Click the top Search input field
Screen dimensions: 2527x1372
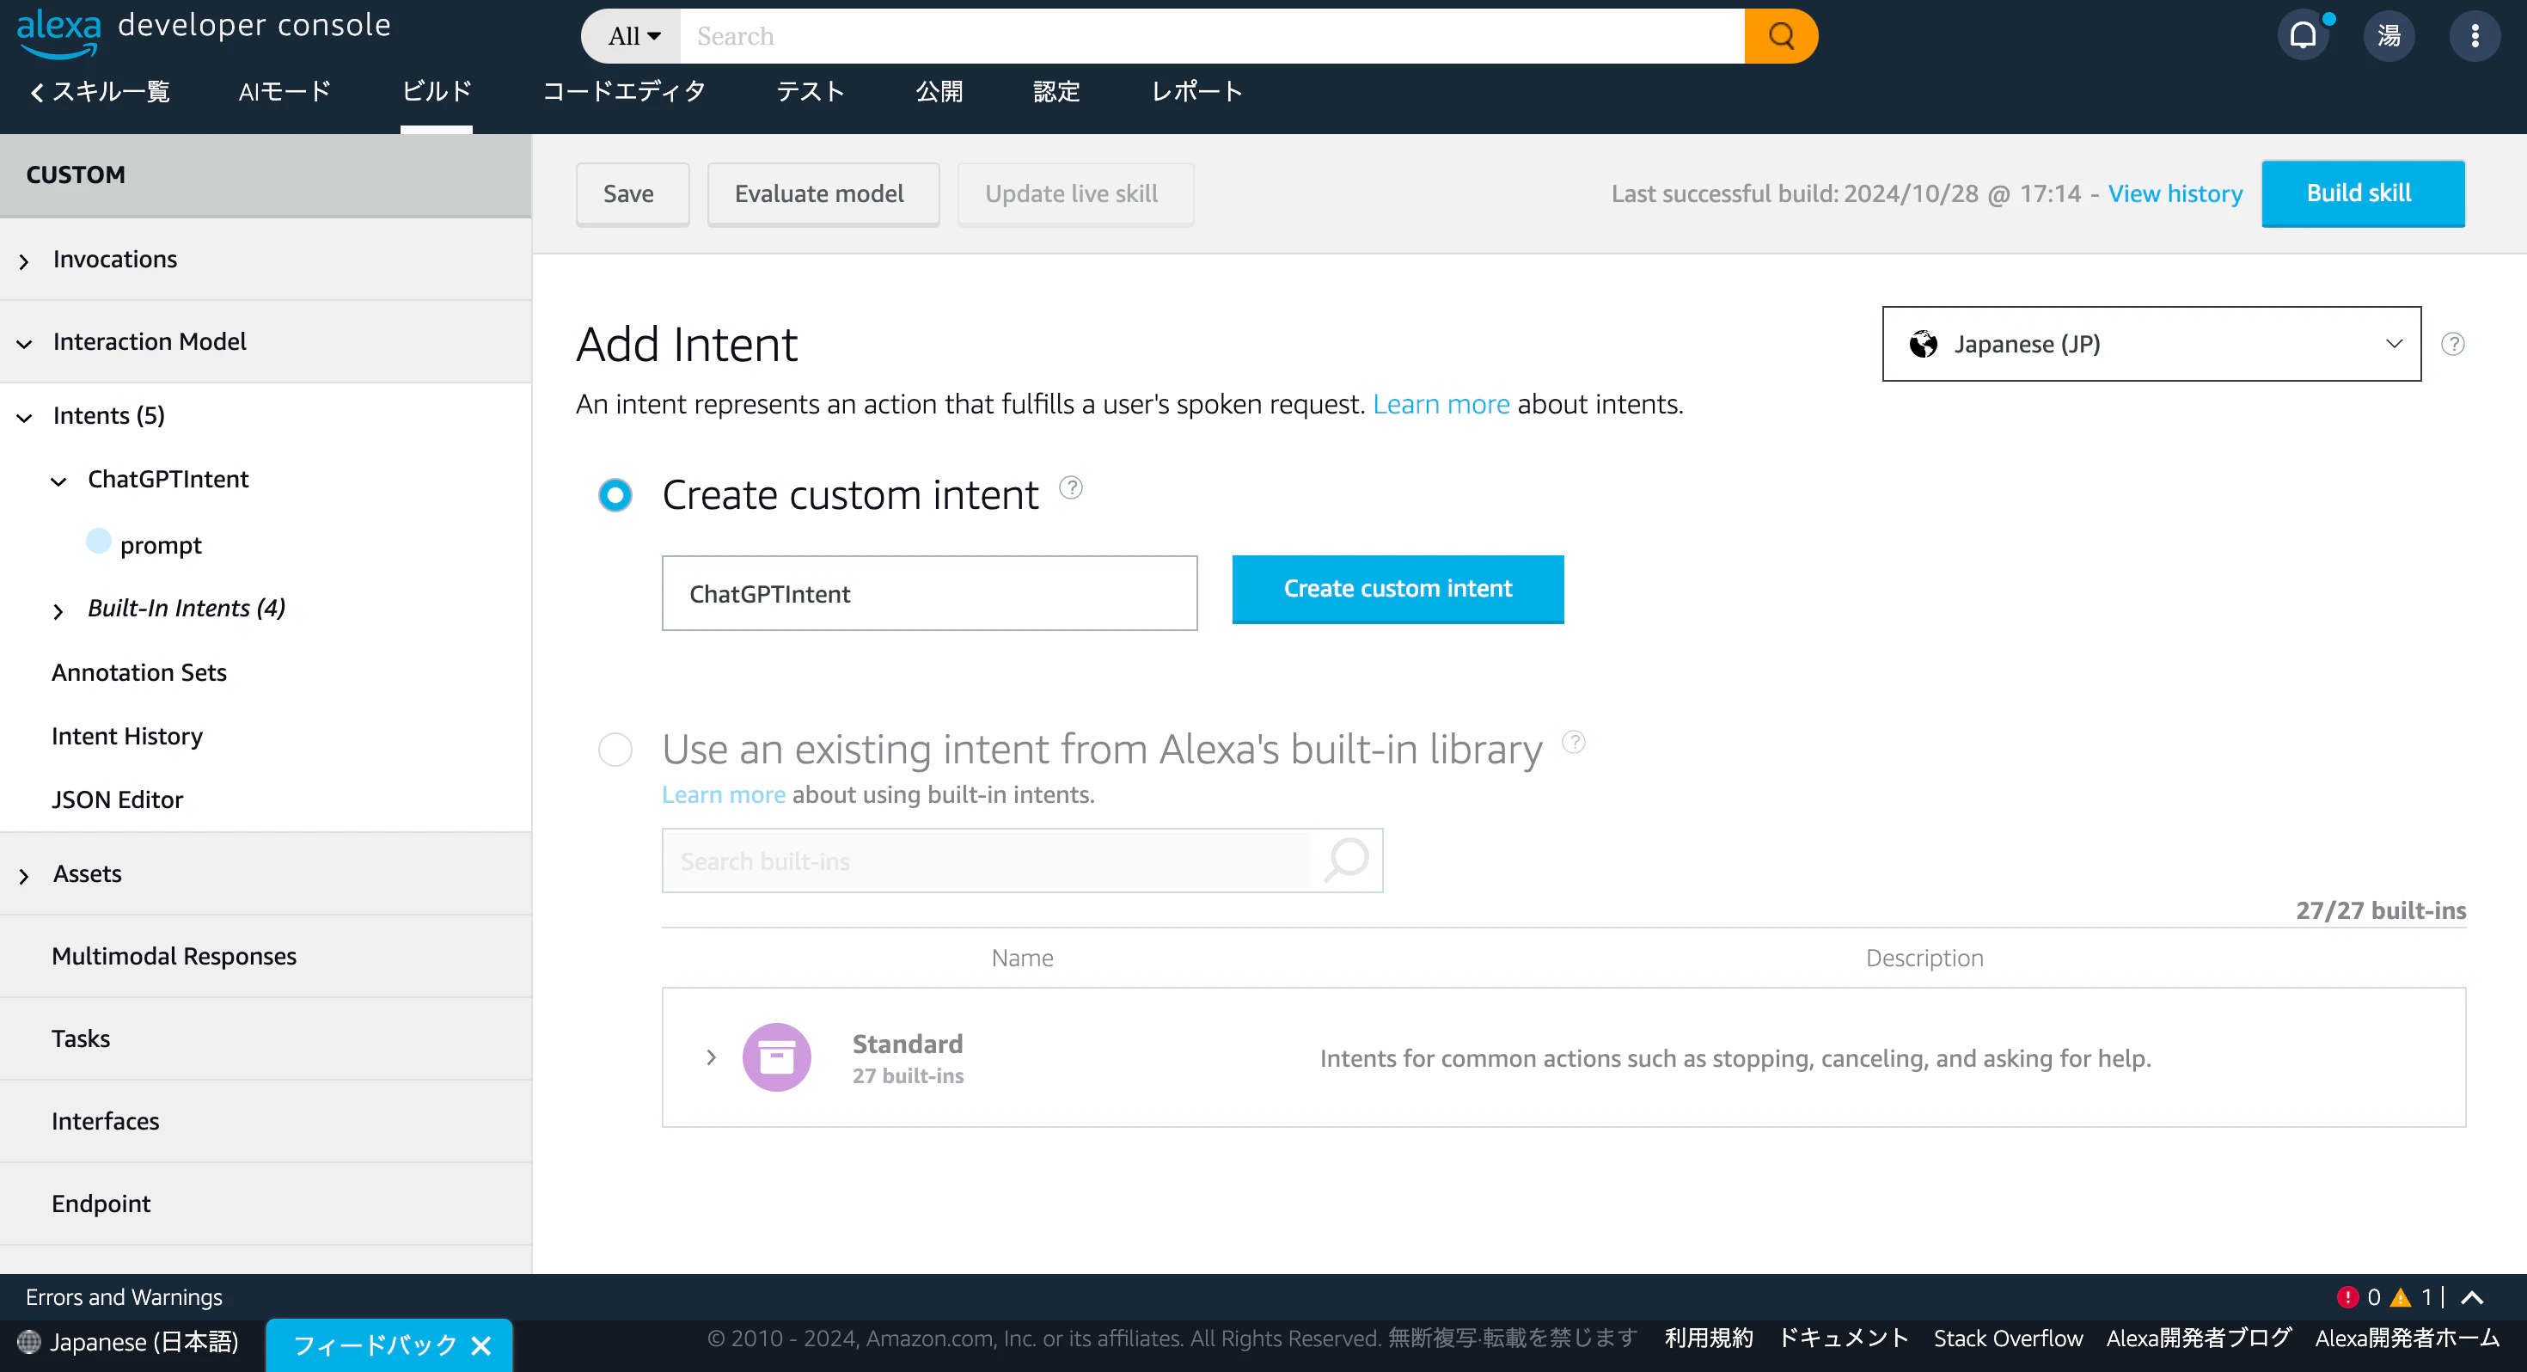click(1213, 36)
